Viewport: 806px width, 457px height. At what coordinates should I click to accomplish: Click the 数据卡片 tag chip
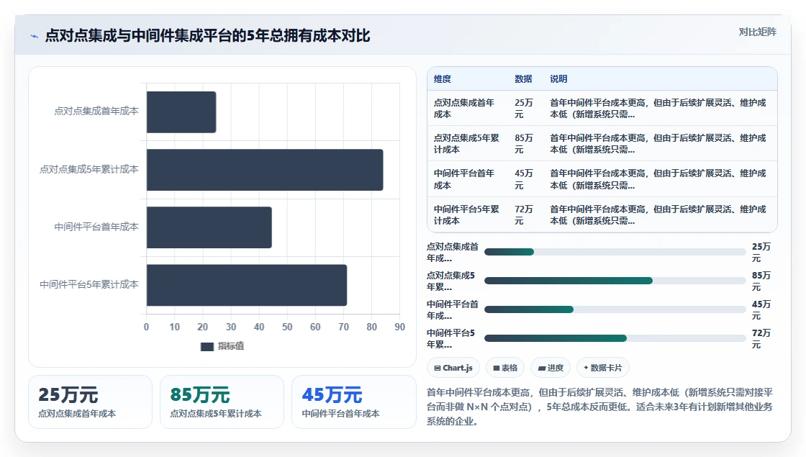pos(602,368)
